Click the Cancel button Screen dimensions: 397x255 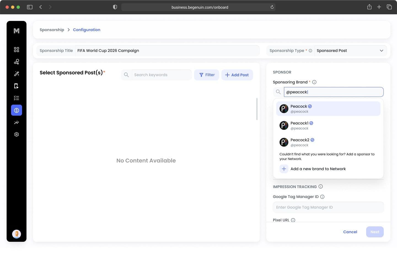pos(350,232)
